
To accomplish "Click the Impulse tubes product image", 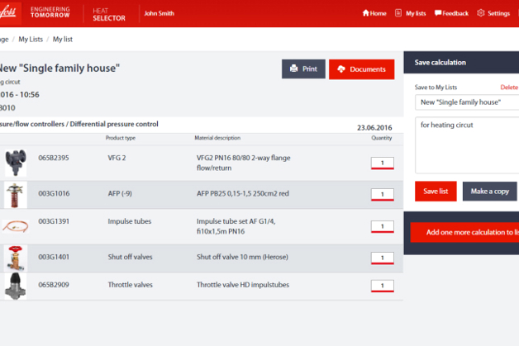I will click(x=16, y=226).
